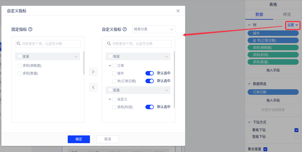Toggle 默认选中 switch for 求和(利润)
This screenshot has width=302, height=152.
click(x=149, y=107)
